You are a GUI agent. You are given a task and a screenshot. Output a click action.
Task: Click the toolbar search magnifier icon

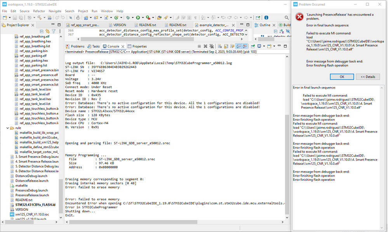pyautogui.click(x=287, y=17)
